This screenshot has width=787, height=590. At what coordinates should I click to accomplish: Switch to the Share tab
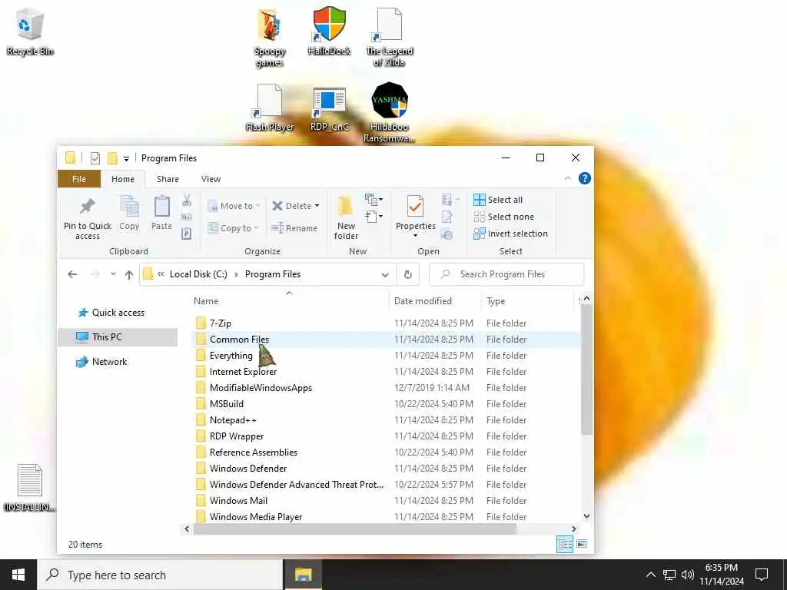click(168, 179)
